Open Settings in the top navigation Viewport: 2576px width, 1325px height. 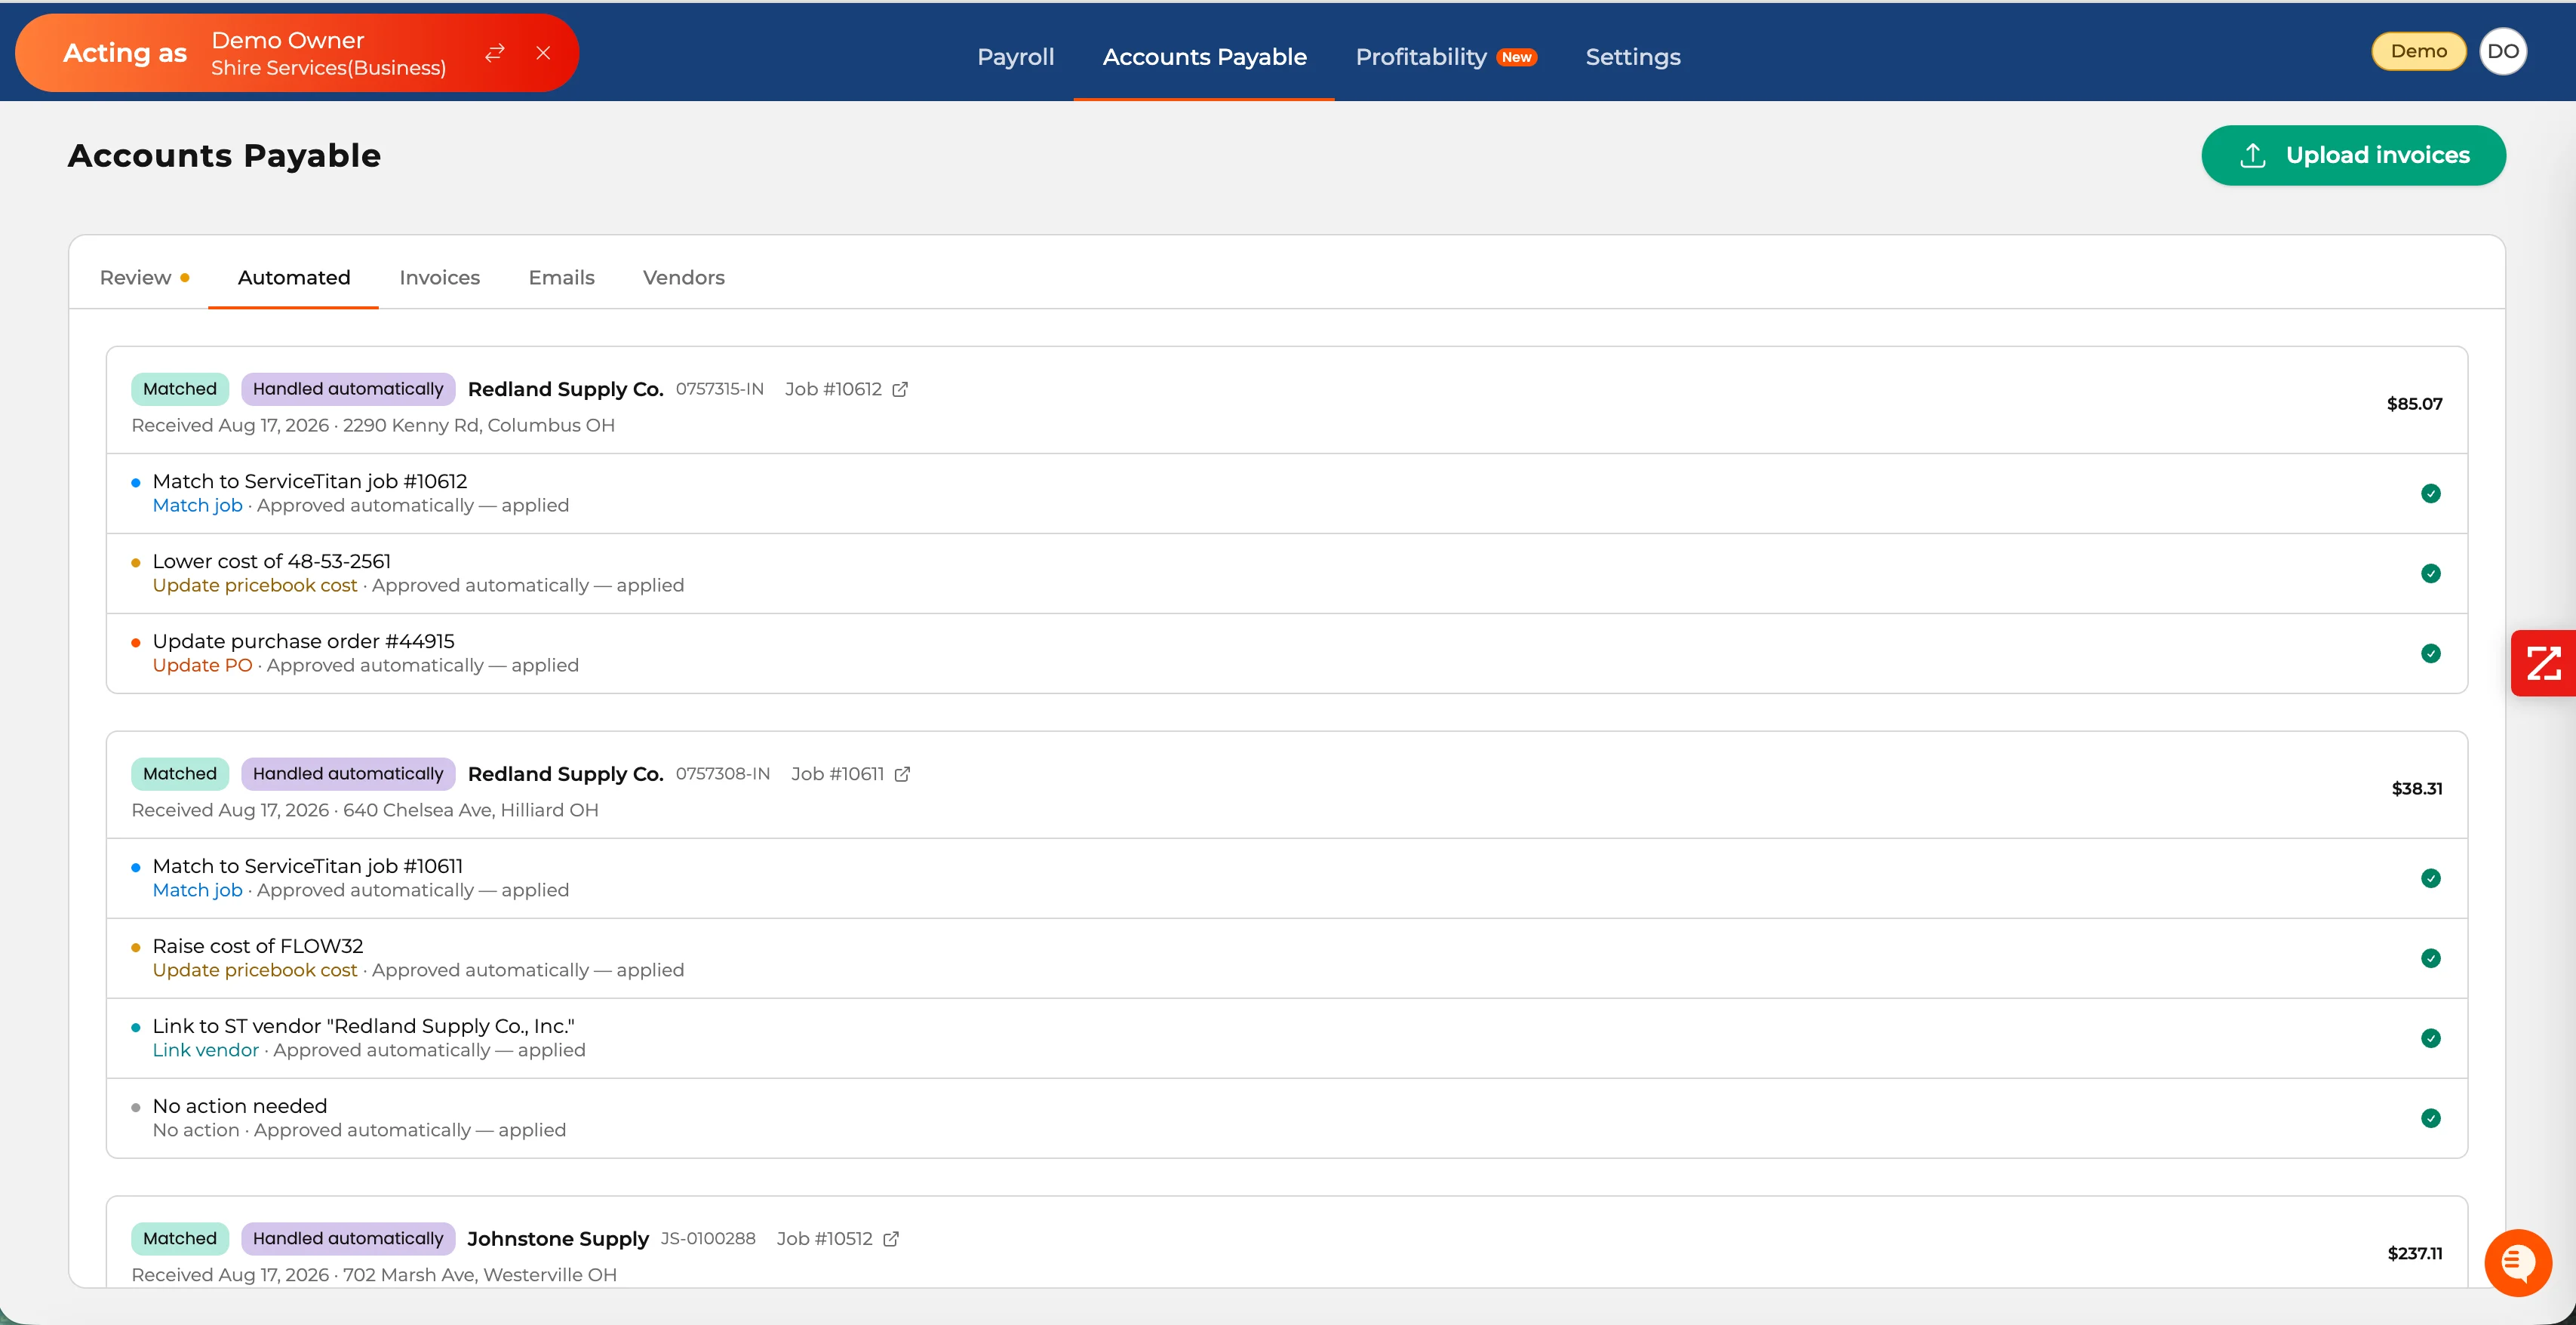click(1633, 57)
